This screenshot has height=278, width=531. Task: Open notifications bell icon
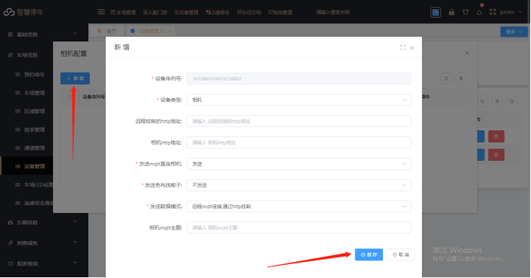tap(479, 12)
